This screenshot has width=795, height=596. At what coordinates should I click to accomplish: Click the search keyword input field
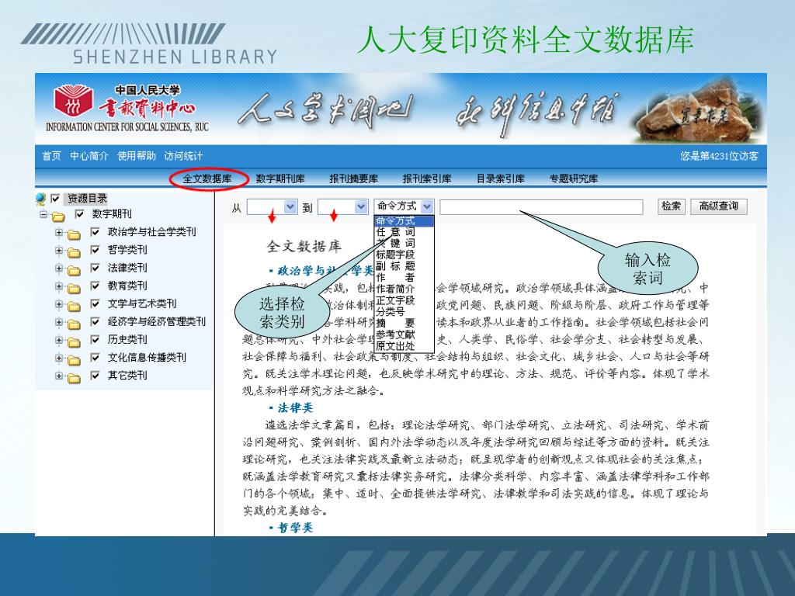coord(541,206)
